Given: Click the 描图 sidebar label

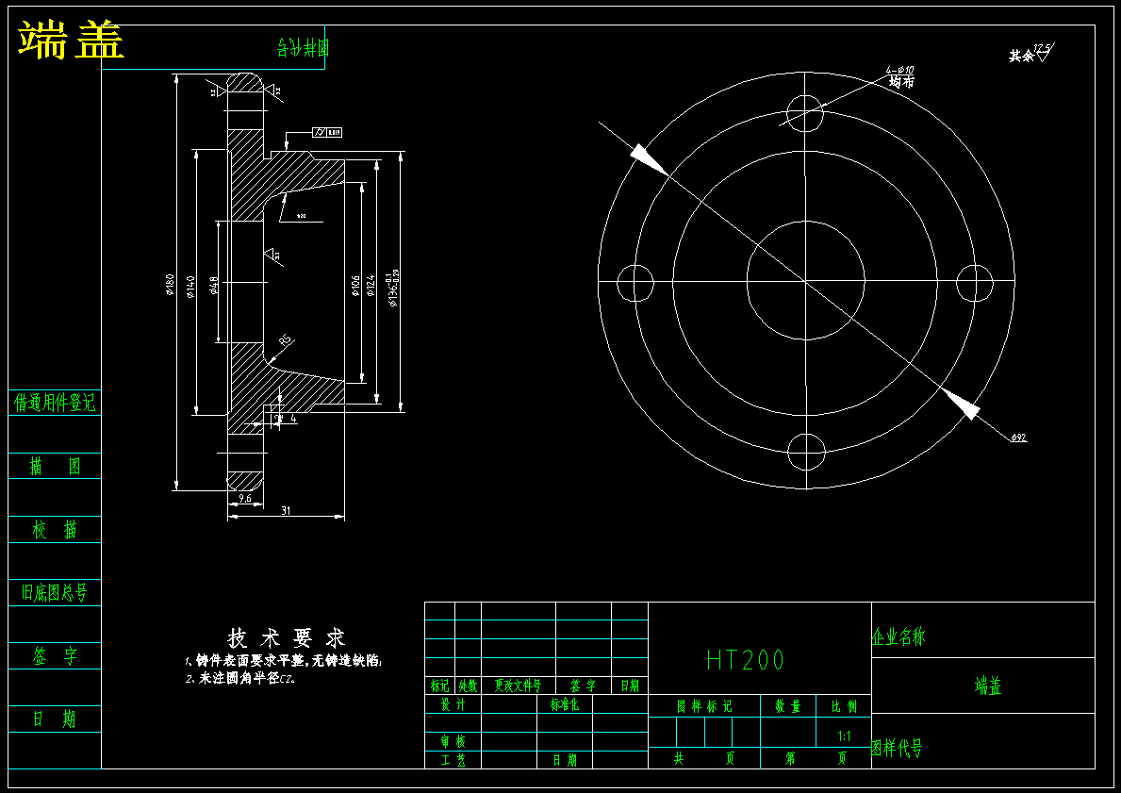Looking at the screenshot, I should click(55, 466).
